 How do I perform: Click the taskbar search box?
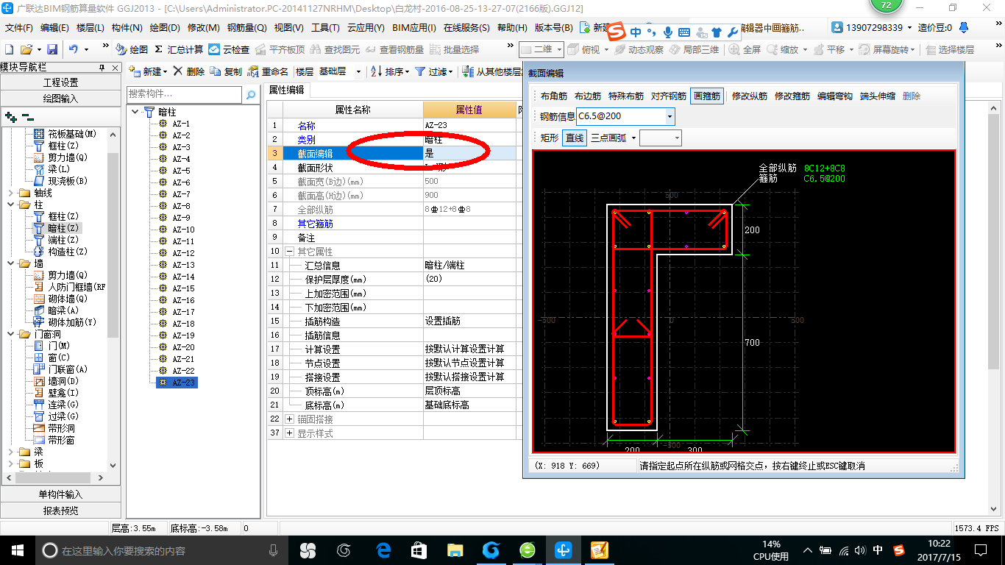tap(162, 550)
